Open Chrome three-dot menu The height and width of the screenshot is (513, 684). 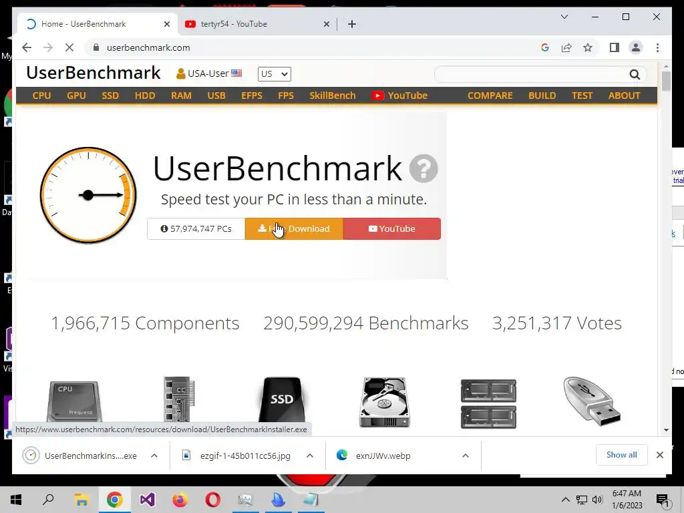tap(657, 47)
